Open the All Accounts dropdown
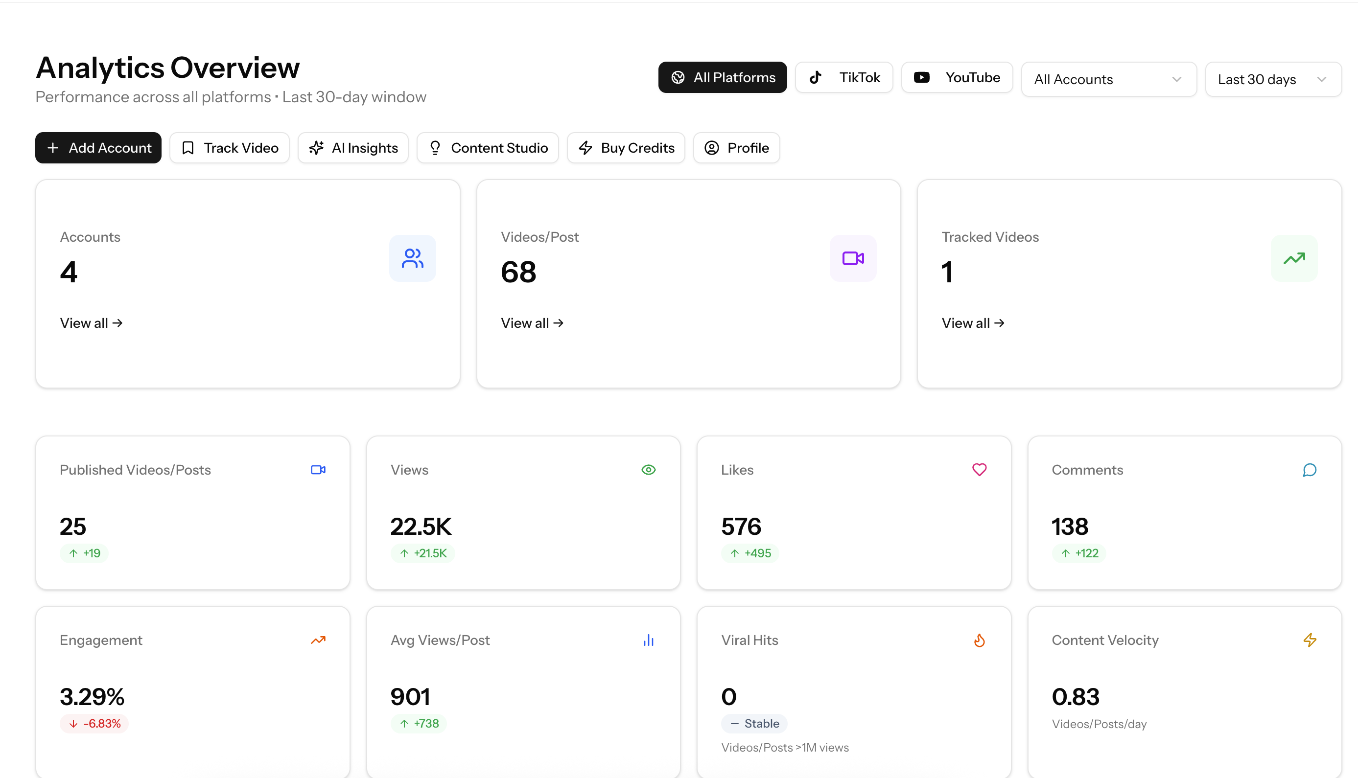Viewport: 1358px width, 778px height. (x=1108, y=79)
